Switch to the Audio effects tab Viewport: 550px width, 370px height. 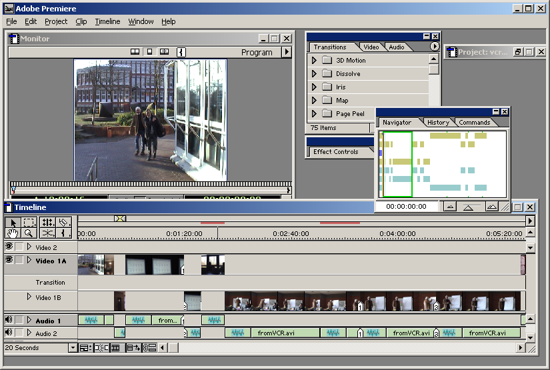pos(397,47)
